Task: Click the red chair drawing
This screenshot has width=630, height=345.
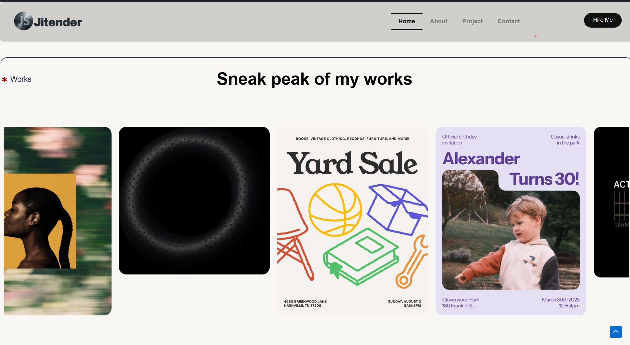Action: pos(293,233)
